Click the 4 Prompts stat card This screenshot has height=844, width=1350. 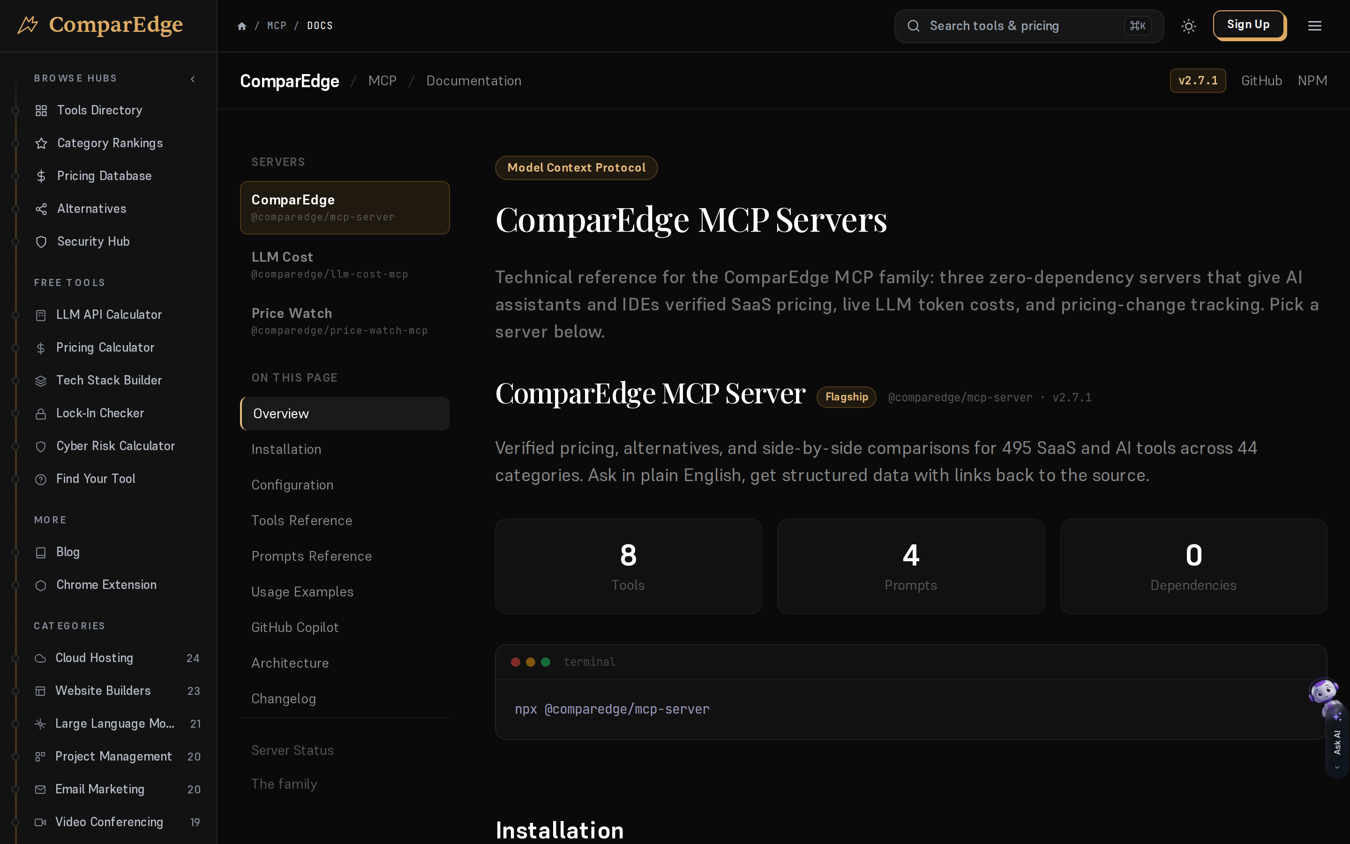tap(910, 566)
